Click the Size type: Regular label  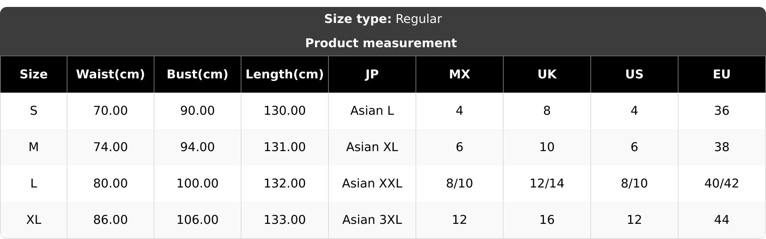click(x=383, y=19)
